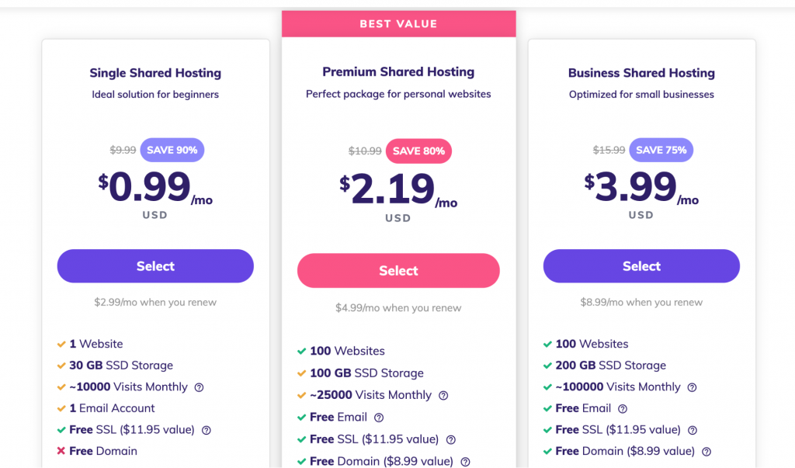Click help icon beside Single plan Free SSL
The width and height of the screenshot is (795, 468).
click(207, 430)
